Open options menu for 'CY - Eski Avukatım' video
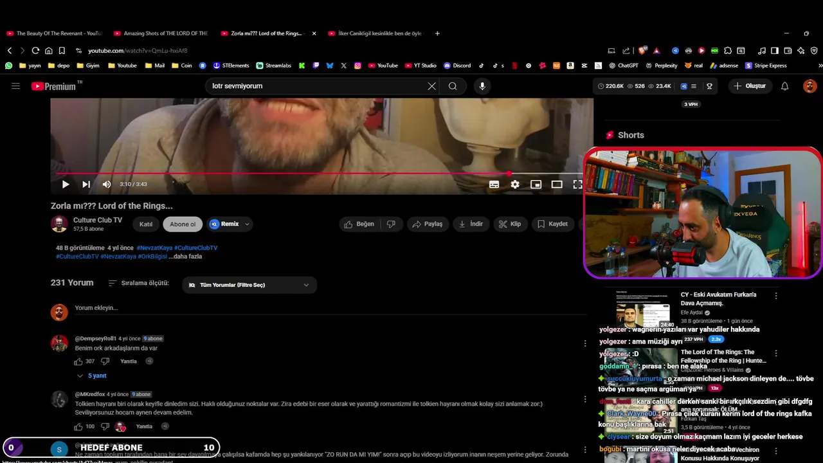This screenshot has width=823, height=463. coord(776,296)
